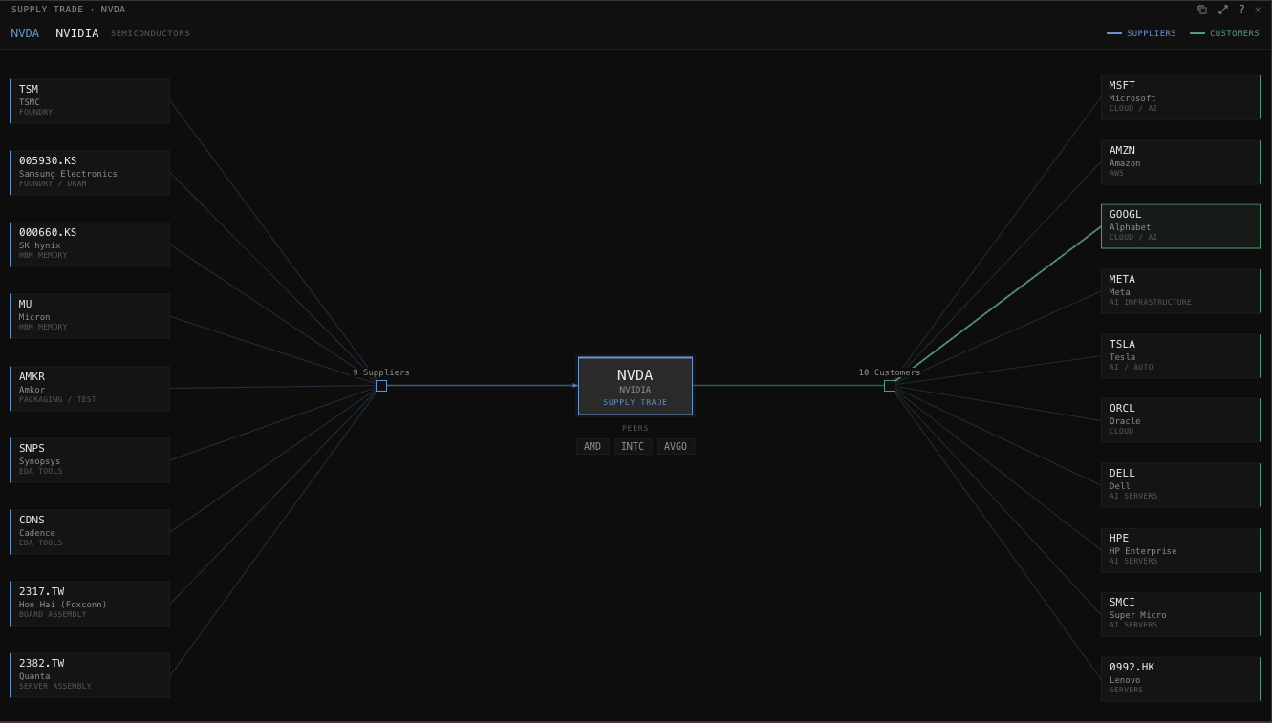
Task: Close the Supply Trade panel
Action: point(1258,10)
